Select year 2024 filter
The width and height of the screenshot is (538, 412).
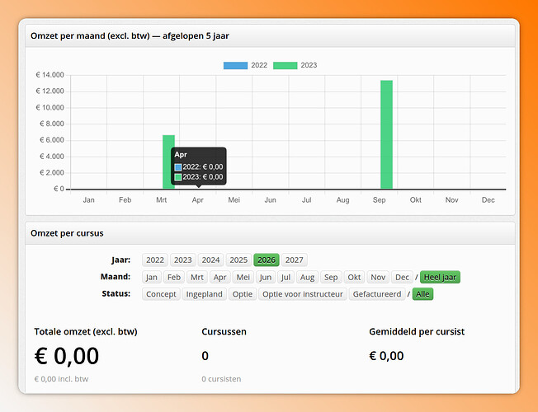point(210,260)
